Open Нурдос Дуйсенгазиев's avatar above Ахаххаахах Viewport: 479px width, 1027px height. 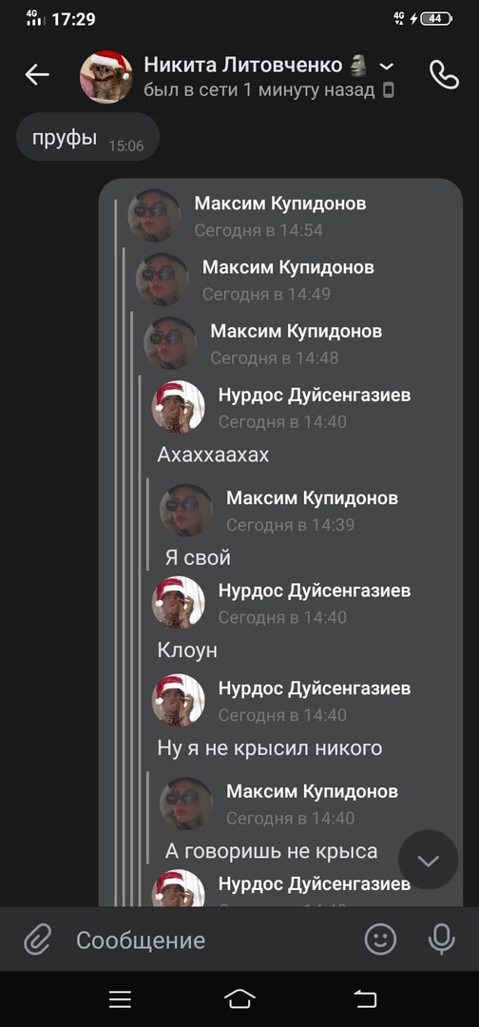click(178, 407)
